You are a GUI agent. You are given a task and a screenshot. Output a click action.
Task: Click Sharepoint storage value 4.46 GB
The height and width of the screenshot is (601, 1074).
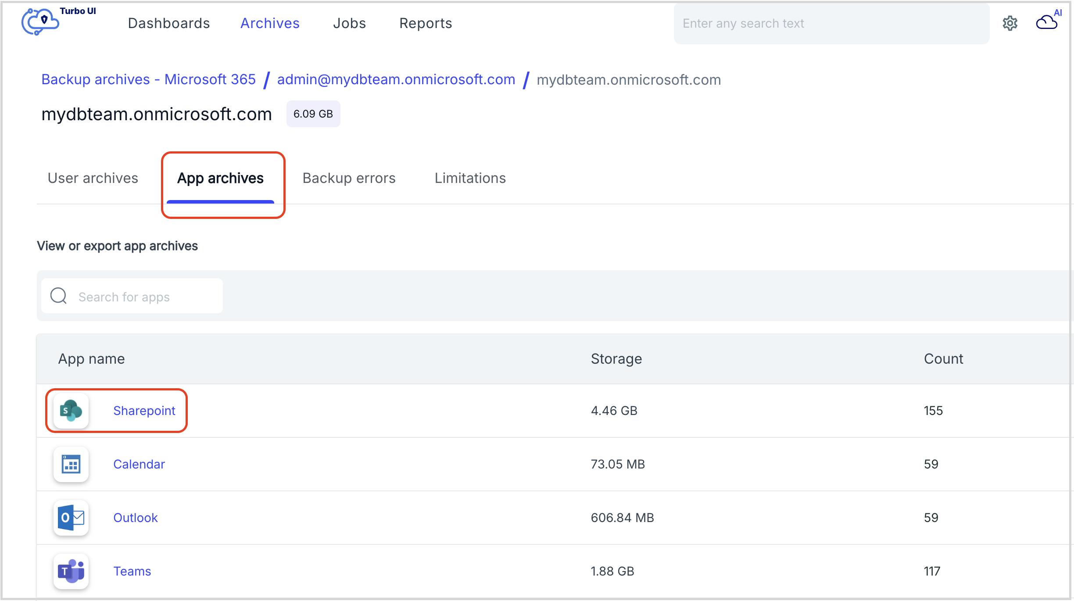pyautogui.click(x=614, y=411)
